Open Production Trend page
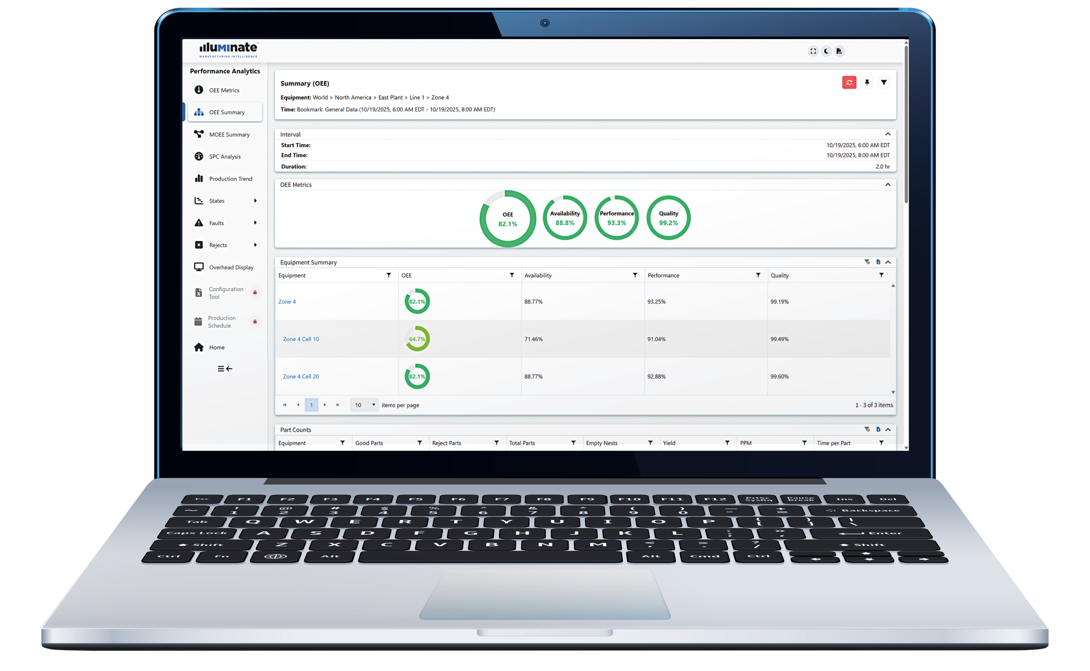The image size is (1090, 671). point(224,179)
